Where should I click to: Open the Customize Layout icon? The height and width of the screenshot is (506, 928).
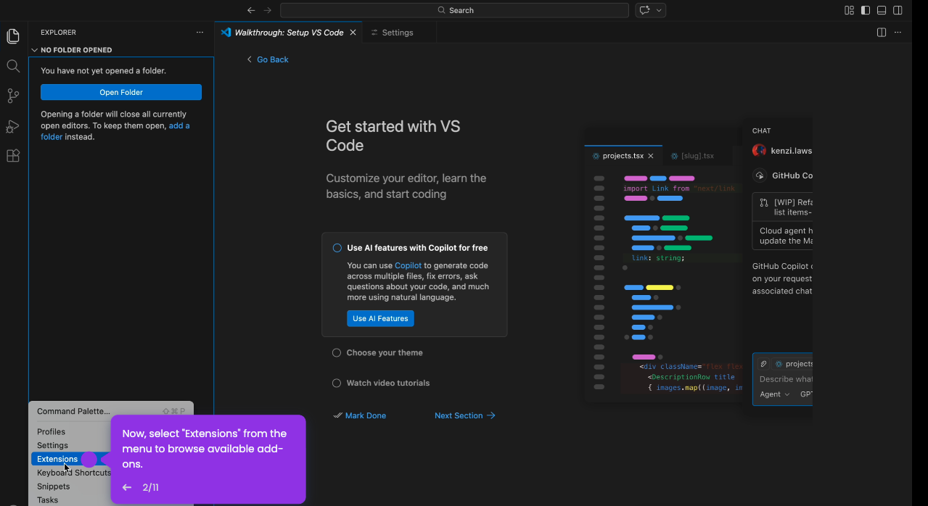point(849,10)
